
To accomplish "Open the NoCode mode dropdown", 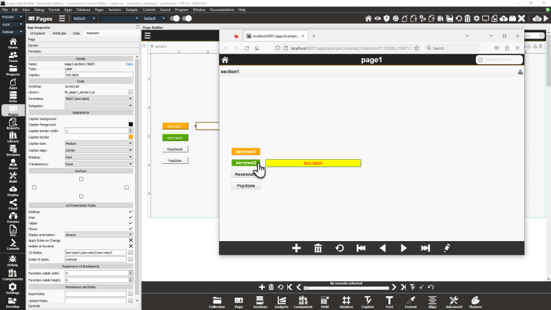I will point(12,17).
